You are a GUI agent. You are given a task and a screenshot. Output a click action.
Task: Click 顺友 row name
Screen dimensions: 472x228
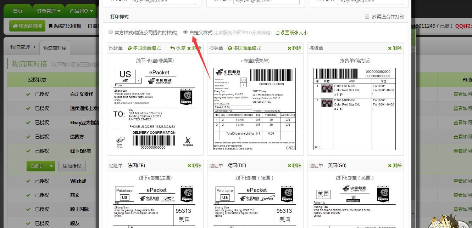point(75,223)
